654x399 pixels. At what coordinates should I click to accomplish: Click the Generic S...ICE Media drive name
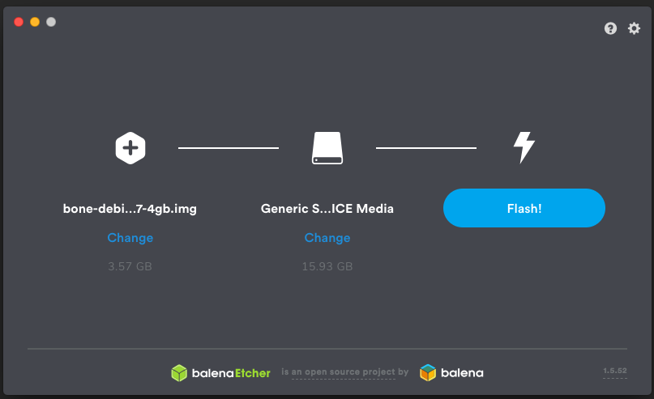(327, 209)
